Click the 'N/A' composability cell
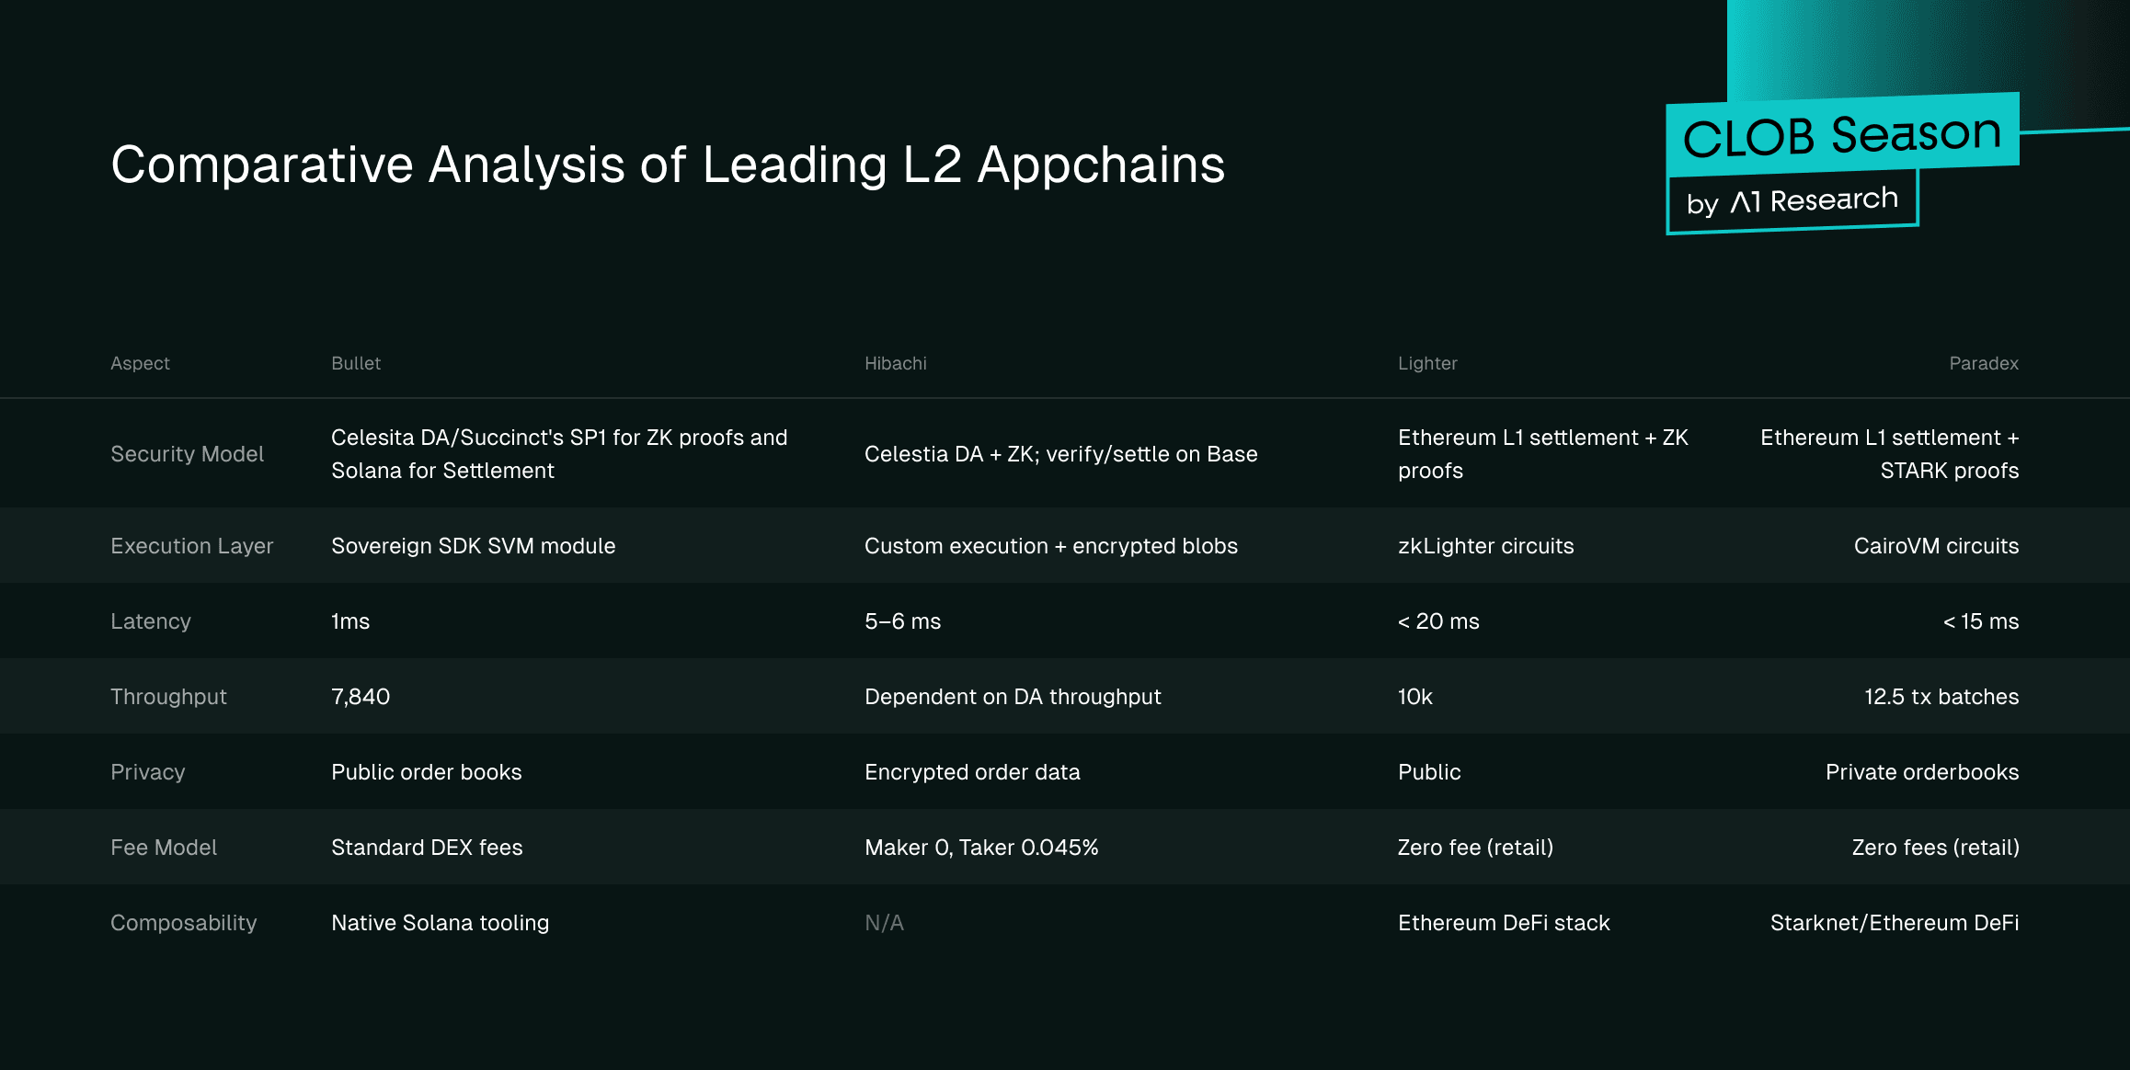Image resolution: width=2130 pixels, height=1070 pixels. pyautogui.click(x=884, y=923)
